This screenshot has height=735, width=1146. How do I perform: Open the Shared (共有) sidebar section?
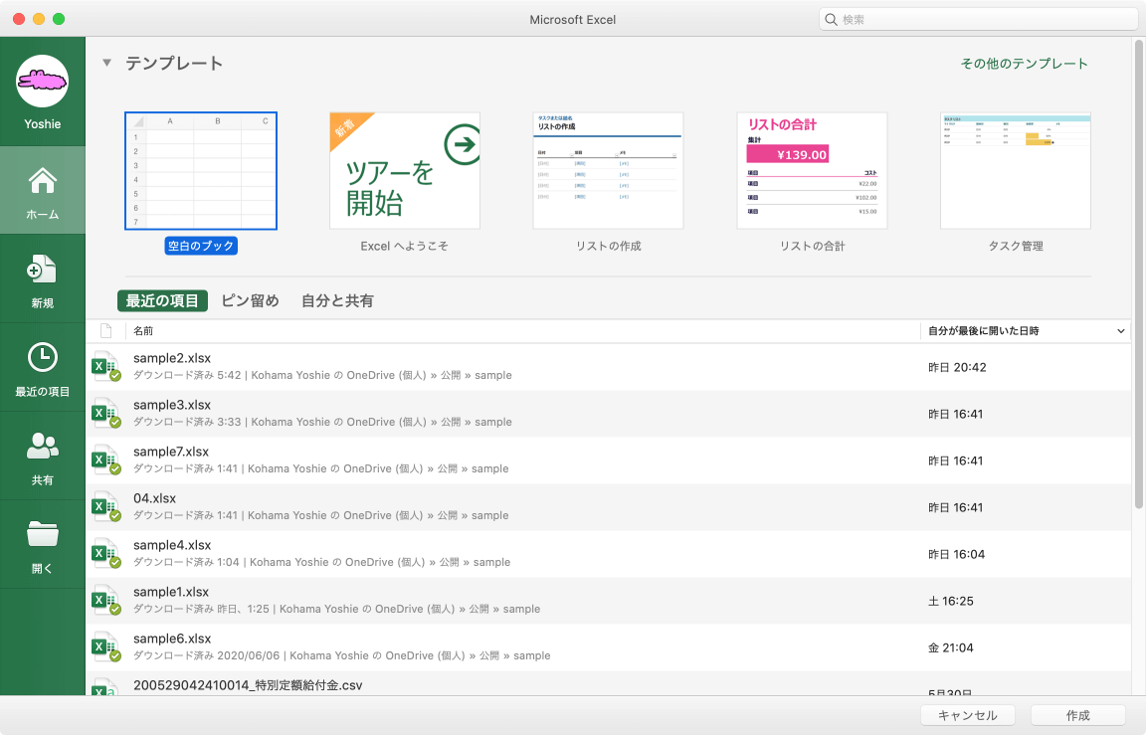point(43,457)
